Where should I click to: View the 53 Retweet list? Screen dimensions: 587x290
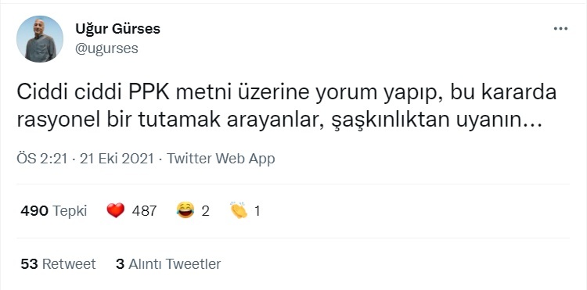coord(58,264)
